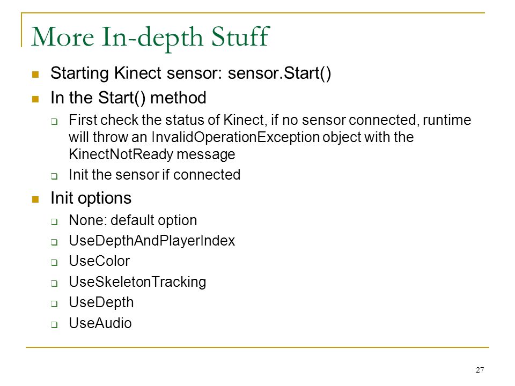The height and width of the screenshot is (386, 515).
Task: Click the 'UseSkeletonTracking' option text
Action: click(x=138, y=282)
